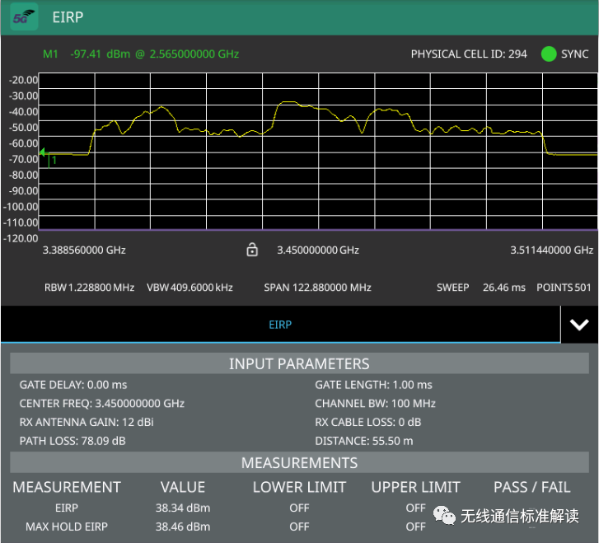The image size is (599, 543).
Task: Select the M1 marker readout text
Action: (140, 54)
